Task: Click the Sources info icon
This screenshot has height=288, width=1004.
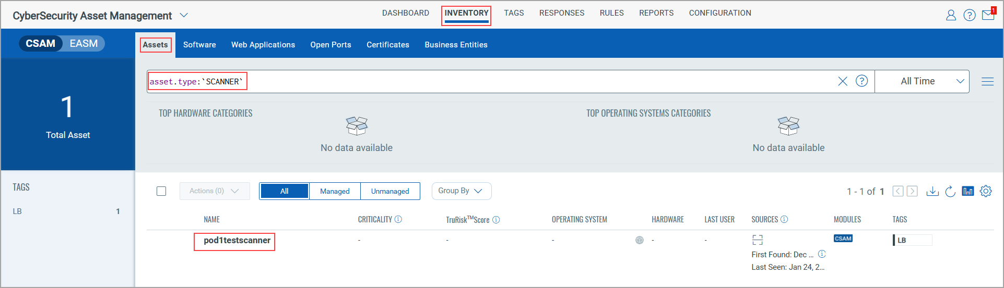Action: click(784, 219)
